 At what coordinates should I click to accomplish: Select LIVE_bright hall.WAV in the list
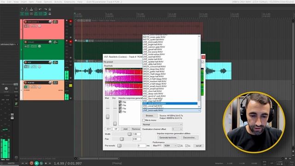coord(170,44)
